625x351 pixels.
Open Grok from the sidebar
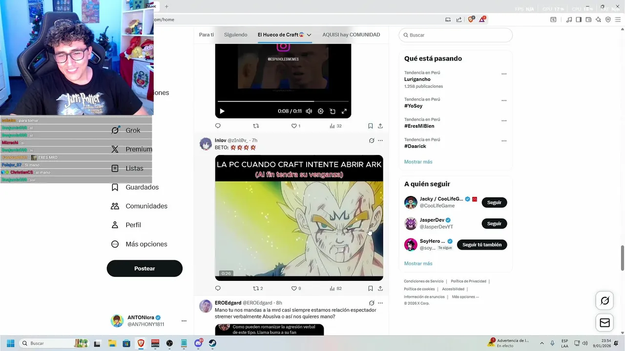[x=126, y=130]
